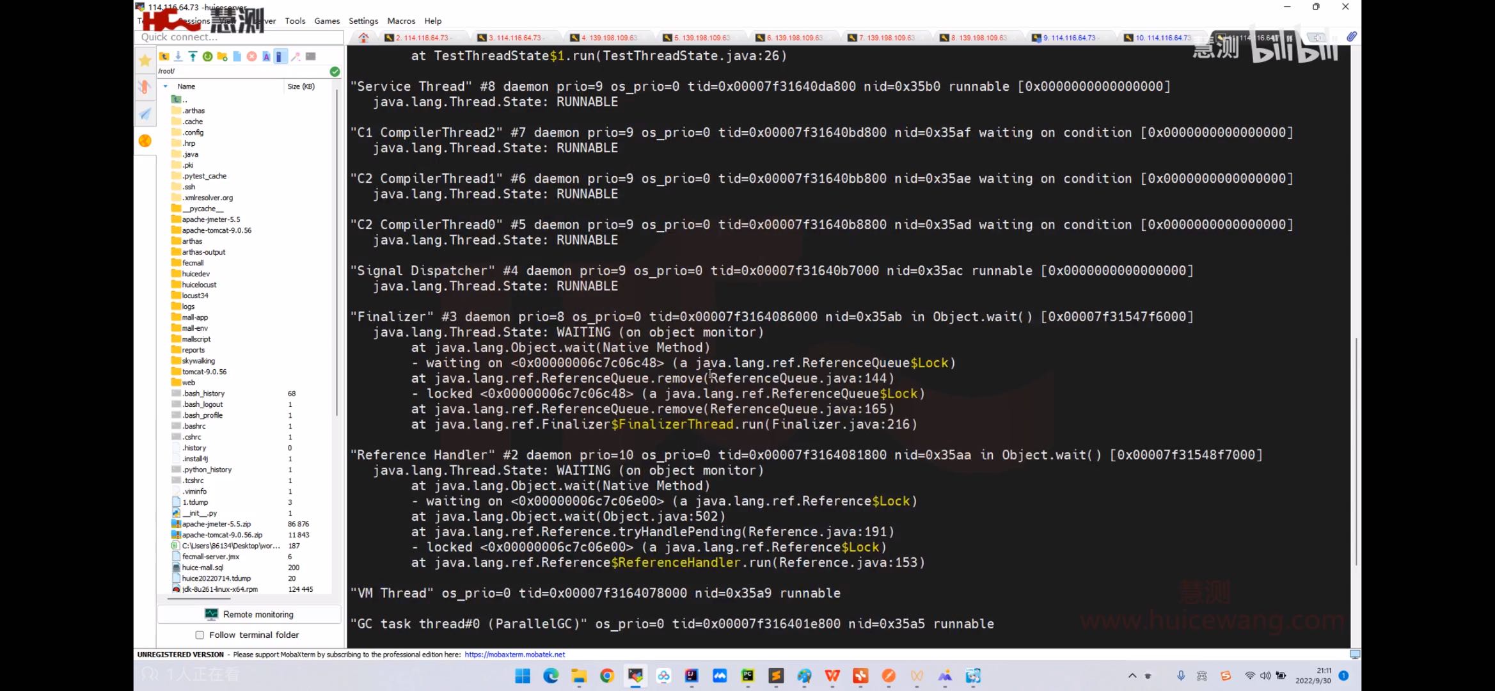Refresh the SFTP folder listing
Image resolution: width=1495 pixels, height=691 pixels.
coord(207,56)
